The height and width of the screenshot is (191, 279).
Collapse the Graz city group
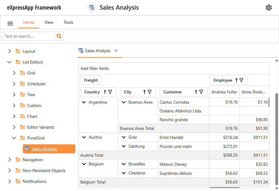click(124, 137)
